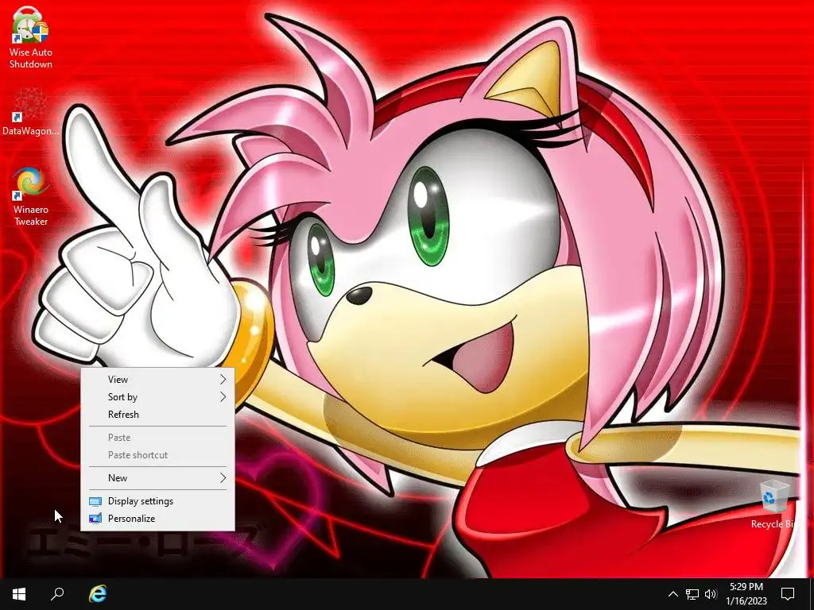Choose Refresh in context menu
The height and width of the screenshot is (610, 814).
pyautogui.click(x=158, y=415)
